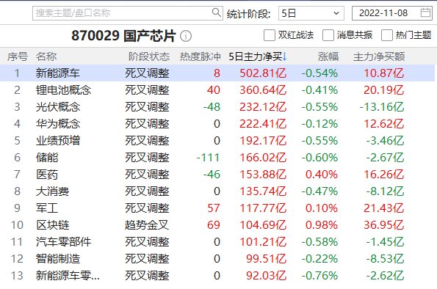
Task: Select the 新能源车 row
Action: click(217, 73)
